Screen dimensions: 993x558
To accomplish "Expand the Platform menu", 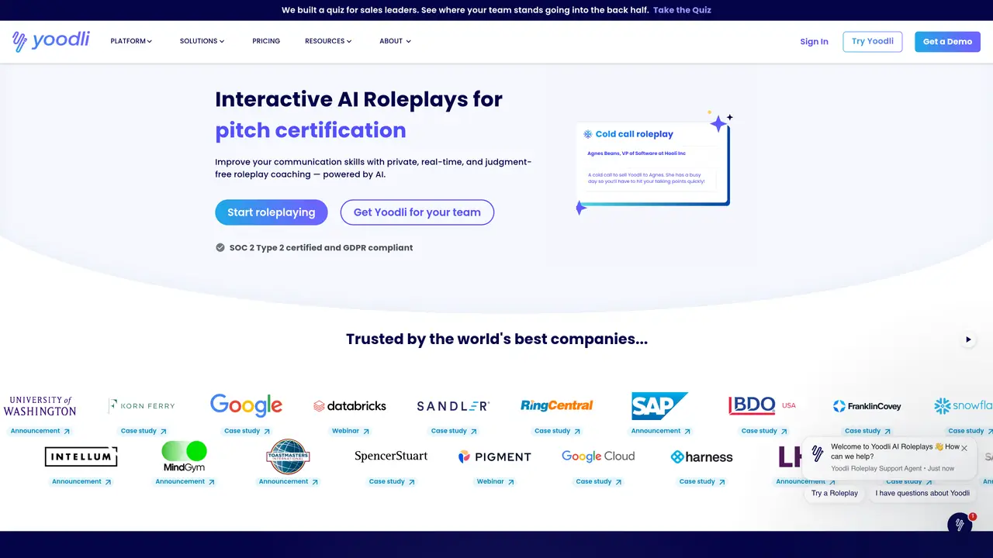I will pos(131,41).
